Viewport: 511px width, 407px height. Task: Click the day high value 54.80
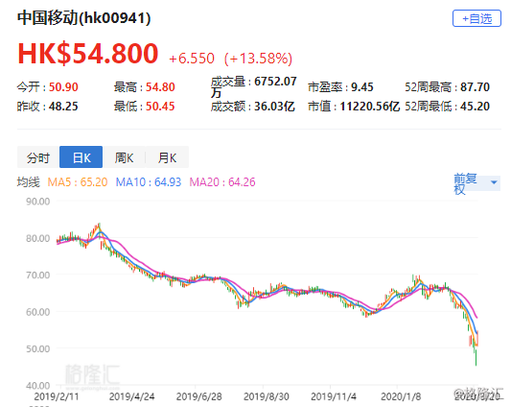click(160, 87)
